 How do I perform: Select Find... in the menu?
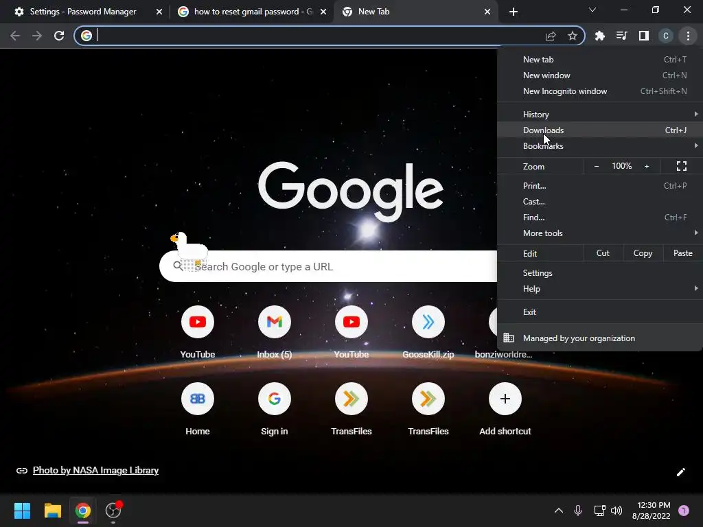coord(600,218)
